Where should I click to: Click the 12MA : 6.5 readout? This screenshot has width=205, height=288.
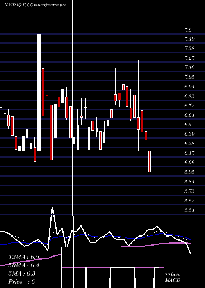(x=24, y=257)
